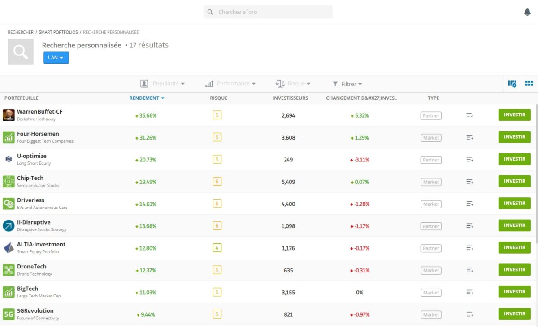Toggle watchlist icon for WarrenBuffet-CF
538x327 pixels.
coord(470,115)
